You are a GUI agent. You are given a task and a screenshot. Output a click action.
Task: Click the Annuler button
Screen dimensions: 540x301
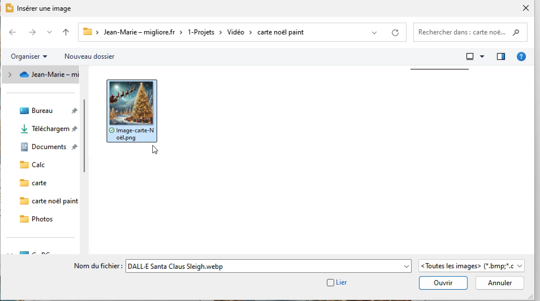tap(500, 283)
